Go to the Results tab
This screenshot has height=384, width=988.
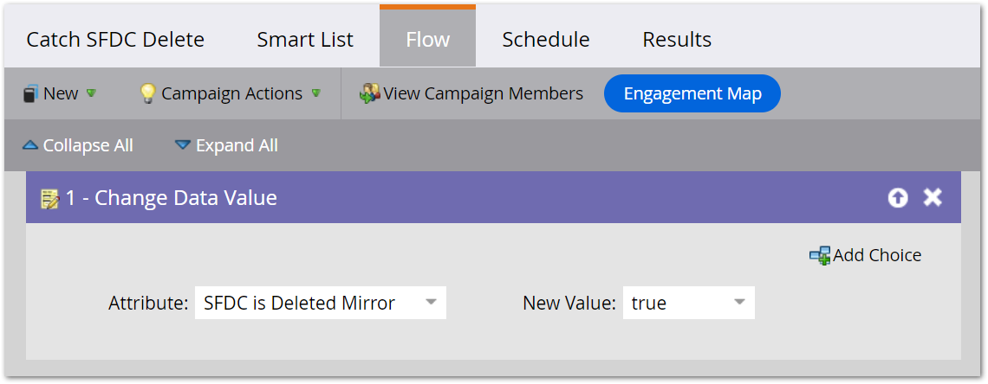[x=677, y=39]
